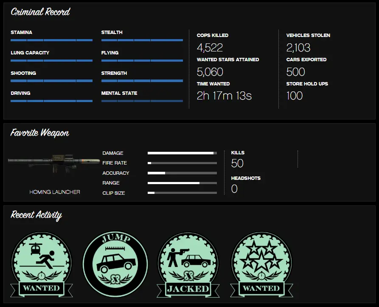Screen dimensions: 379x307
Task: Click the SHOOTING label
Action: pos(23,73)
